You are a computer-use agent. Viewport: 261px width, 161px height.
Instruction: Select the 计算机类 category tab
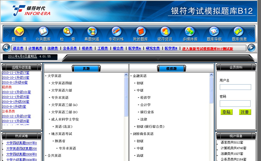35,48
